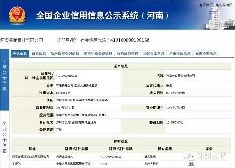Image resolution: width=235 pixels, height=168 pixels.
Task: Click the 成立日期 value 2013年2月27日
Action: 176,93
